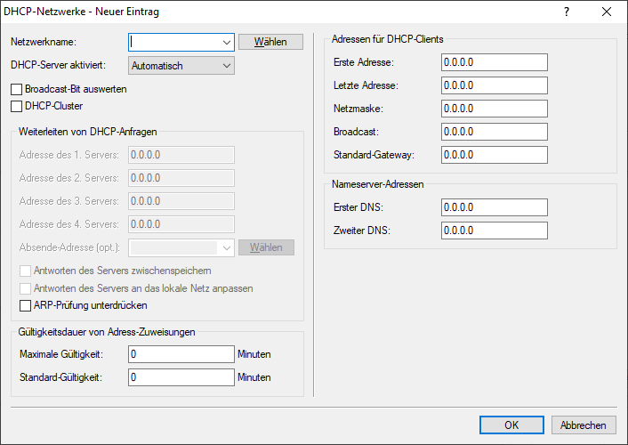
Task: Set cursor in Maximale Gültigkeit field
Action: pyautogui.click(x=181, y=354)
